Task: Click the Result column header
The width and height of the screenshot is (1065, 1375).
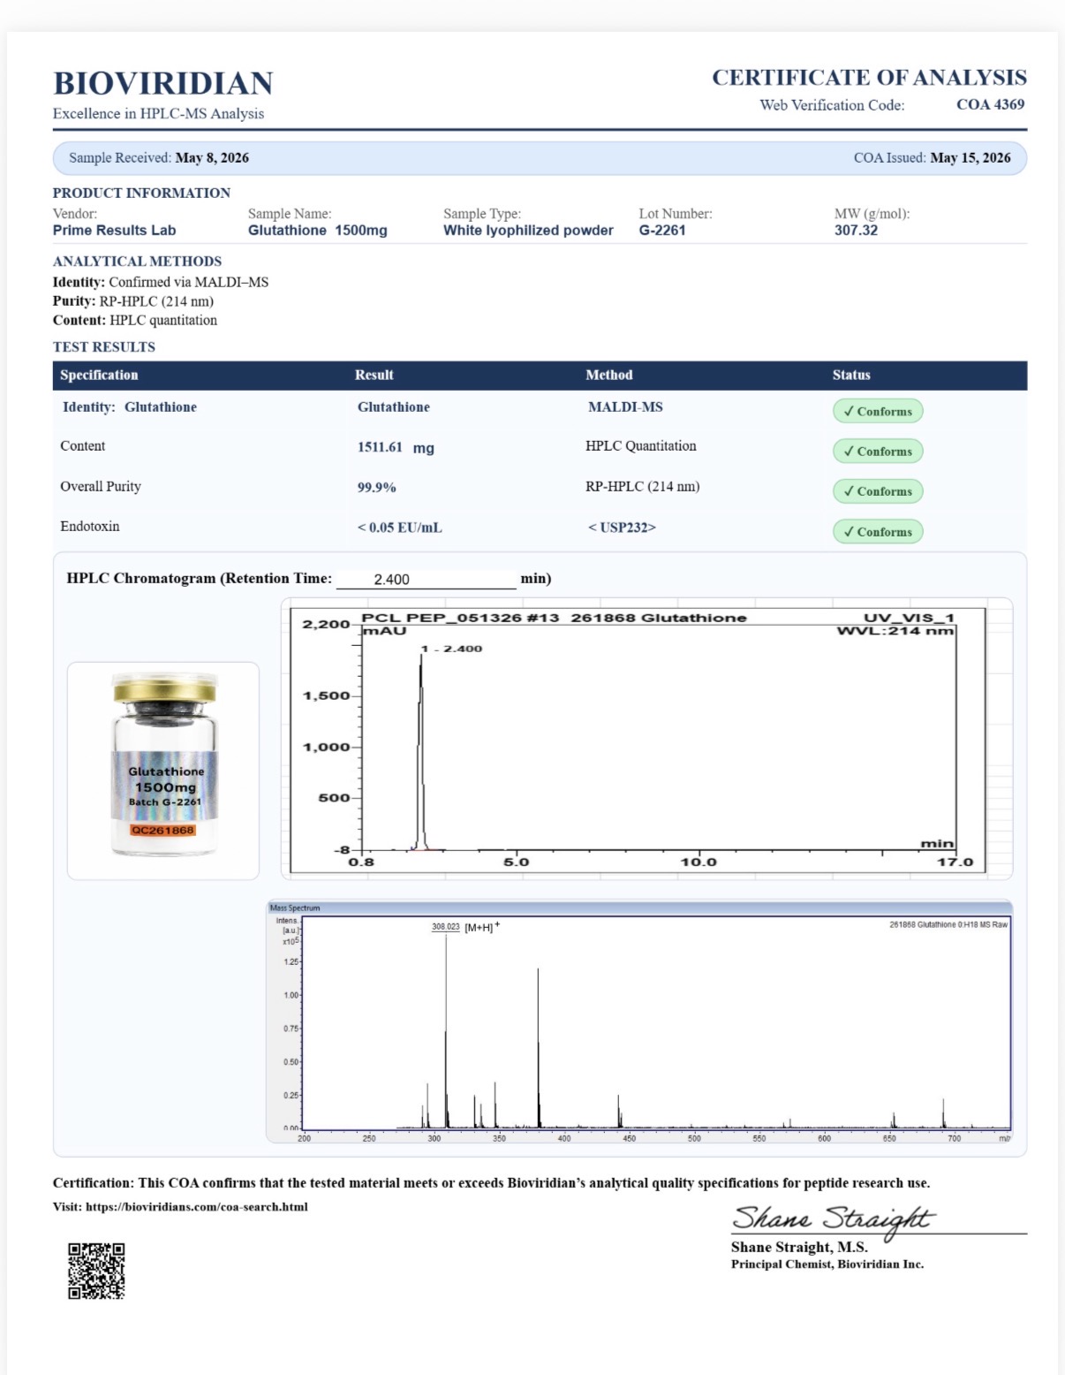Action: pos(374,375)
